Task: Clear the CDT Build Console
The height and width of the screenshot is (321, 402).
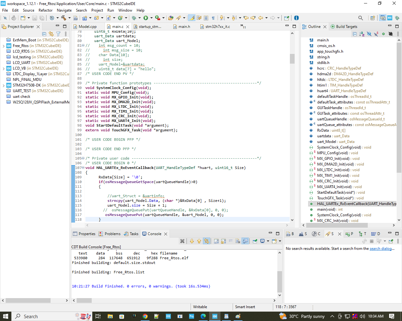Action: click(x=182, y=241)
